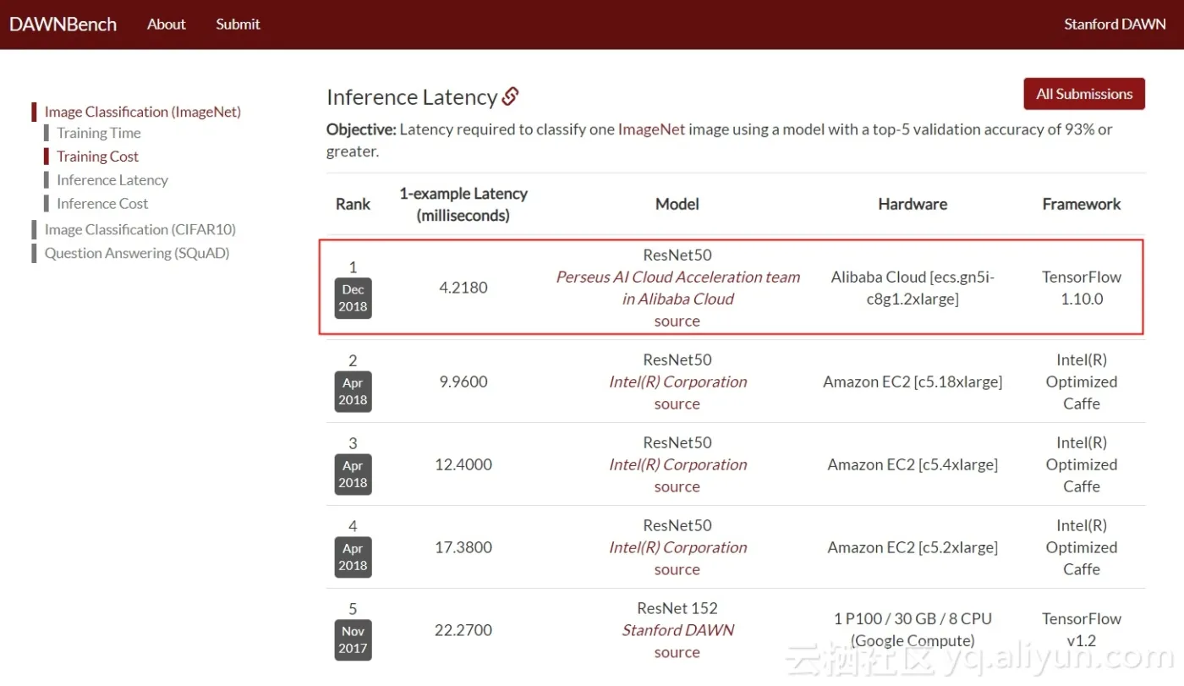Open the Submit menu item
The width and height of the screenshot is (1184, 686).
[x=238, y=25]
